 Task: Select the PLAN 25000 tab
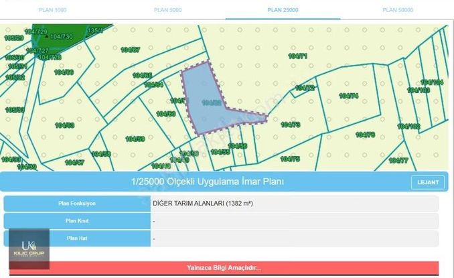click(x=282, y=10)
